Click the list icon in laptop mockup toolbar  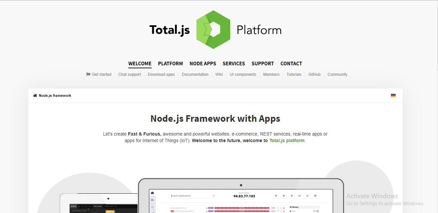315,196
